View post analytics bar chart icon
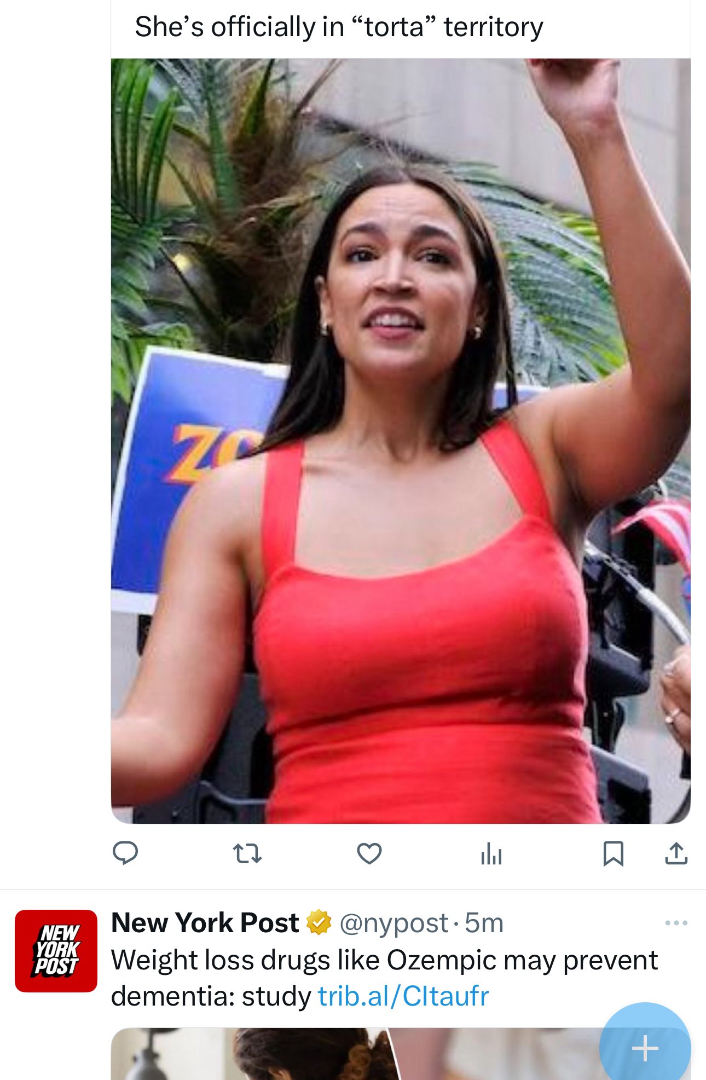706x1080 pixels. pyautogui.click(x=491, y=853)
